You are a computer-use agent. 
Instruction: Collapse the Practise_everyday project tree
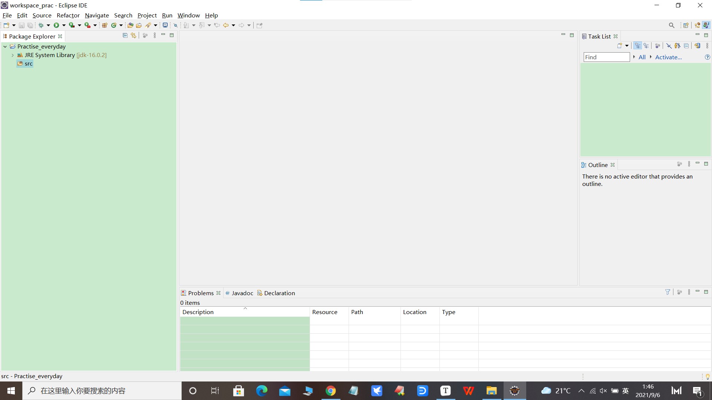point(5,47)
